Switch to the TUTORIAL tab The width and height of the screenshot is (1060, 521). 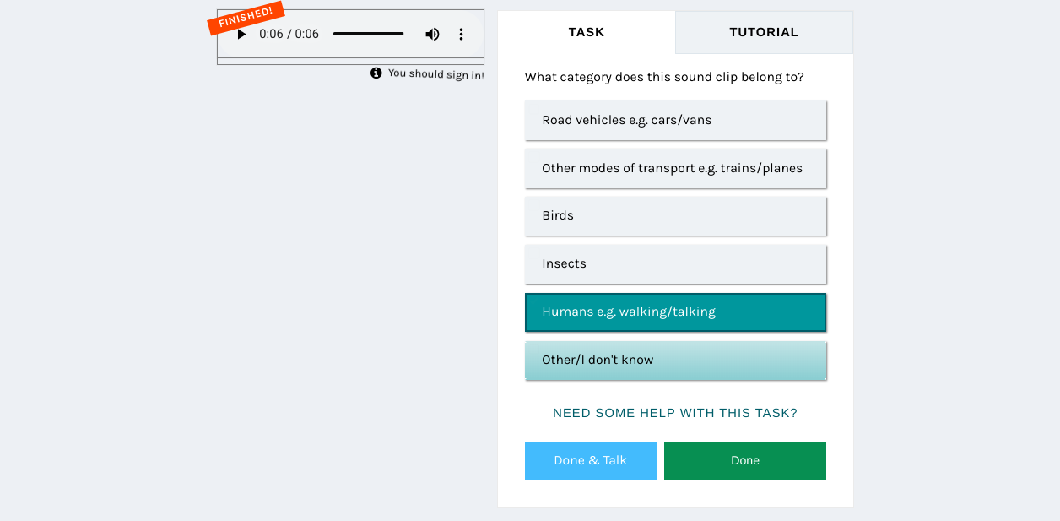point(764,32)
